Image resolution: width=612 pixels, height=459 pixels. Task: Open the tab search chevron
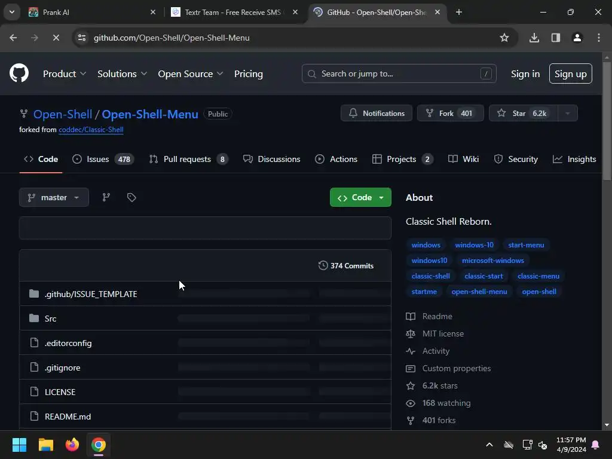pos(12,12)
